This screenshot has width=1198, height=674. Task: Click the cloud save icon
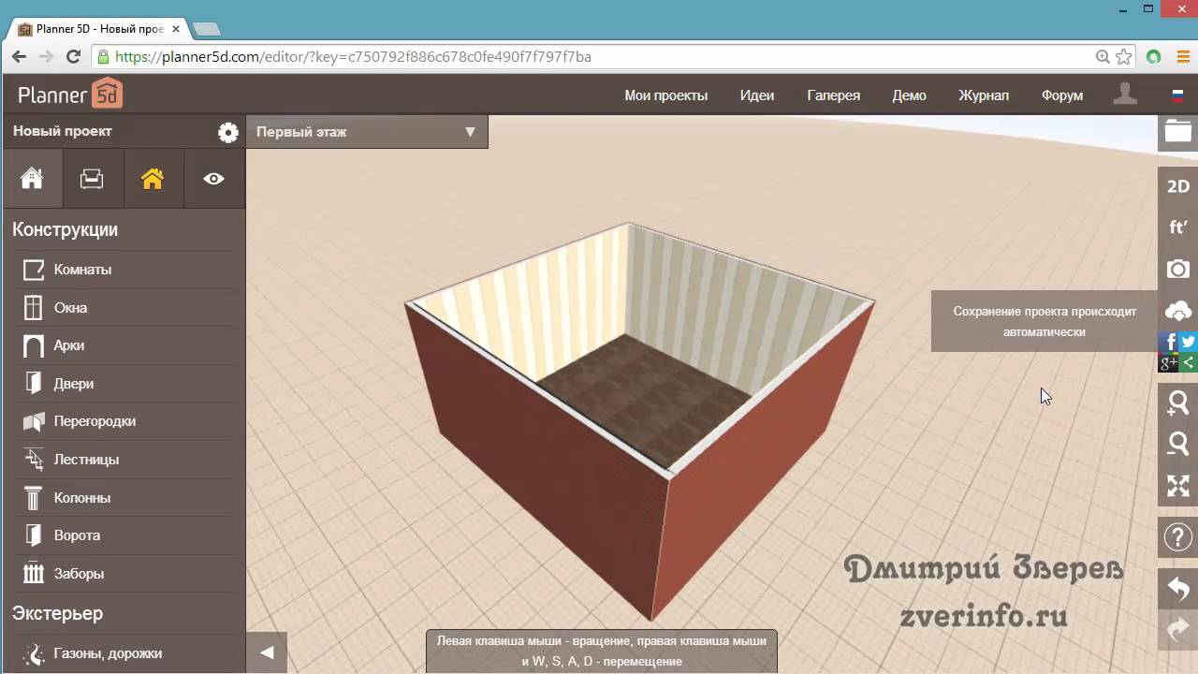click(1178, 311)
